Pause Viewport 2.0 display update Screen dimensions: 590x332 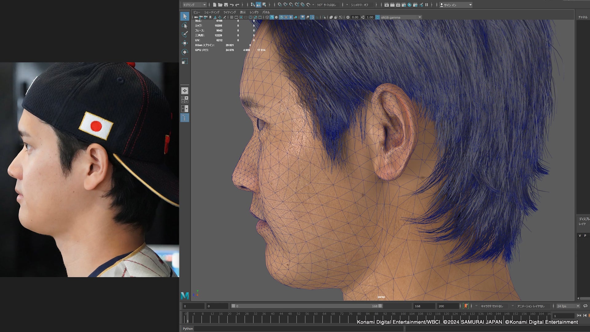point(427,5)
